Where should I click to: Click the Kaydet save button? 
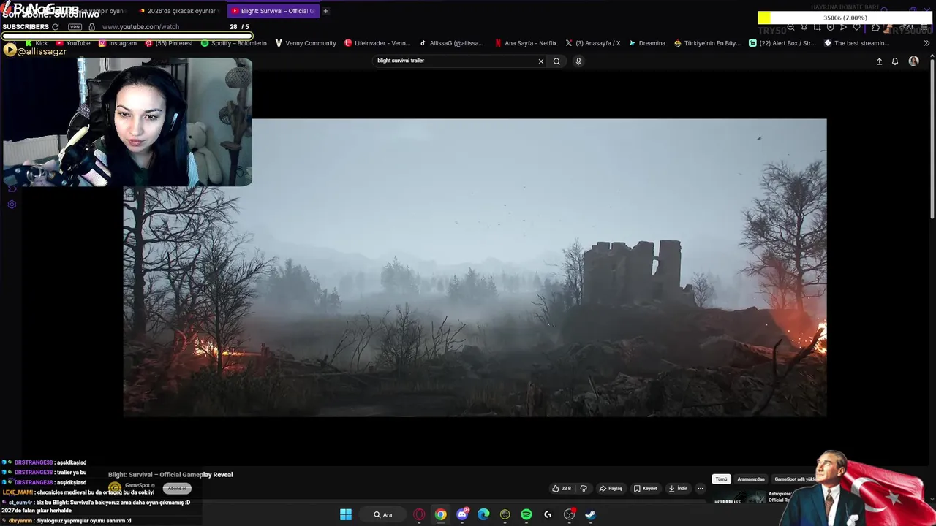(646, 488)
